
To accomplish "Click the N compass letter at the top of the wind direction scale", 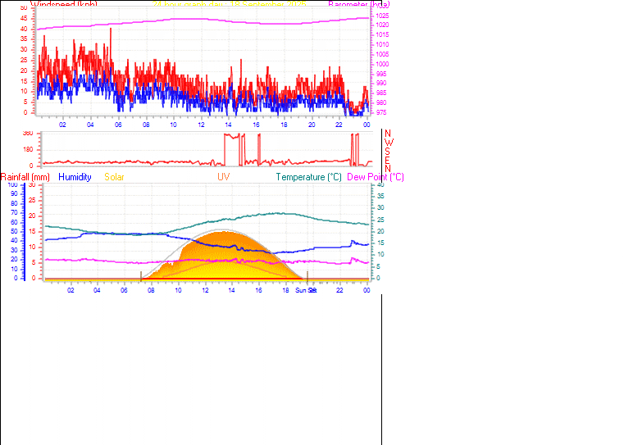I will pos(388,133).
